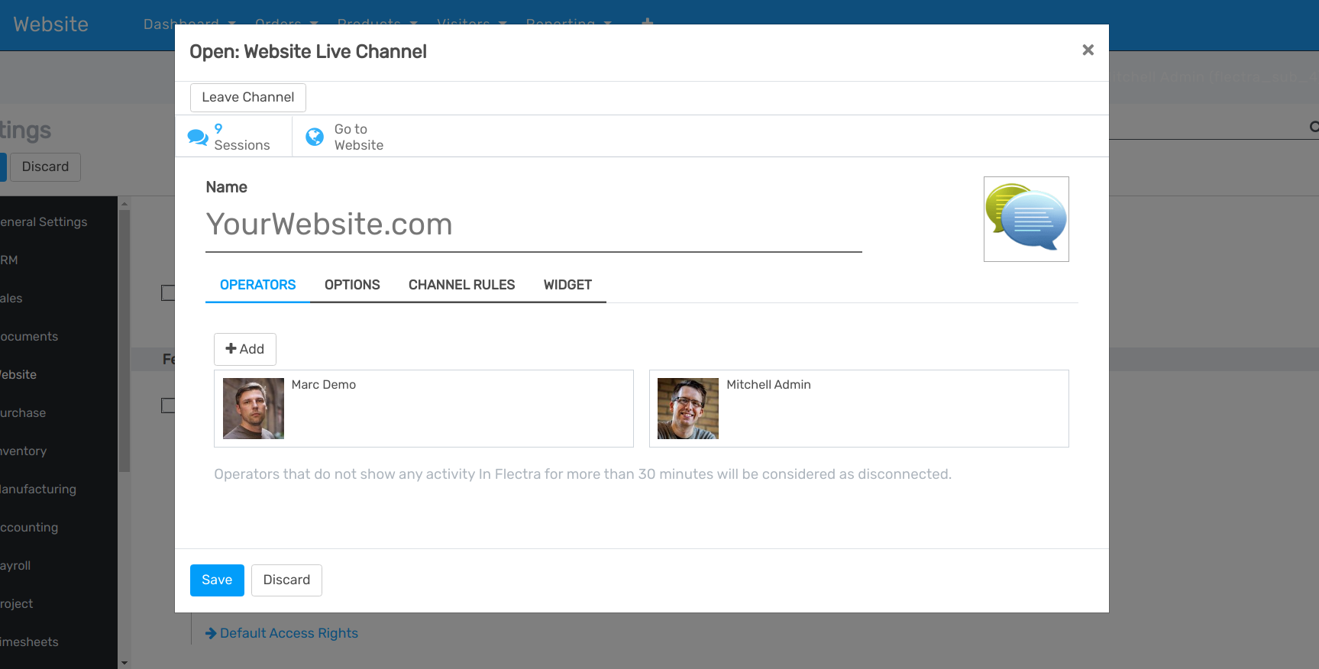Click the Website app title in the navbar
Viewport: 1319px width, 669px height.
pyautogui.click(x=51, y=24)
